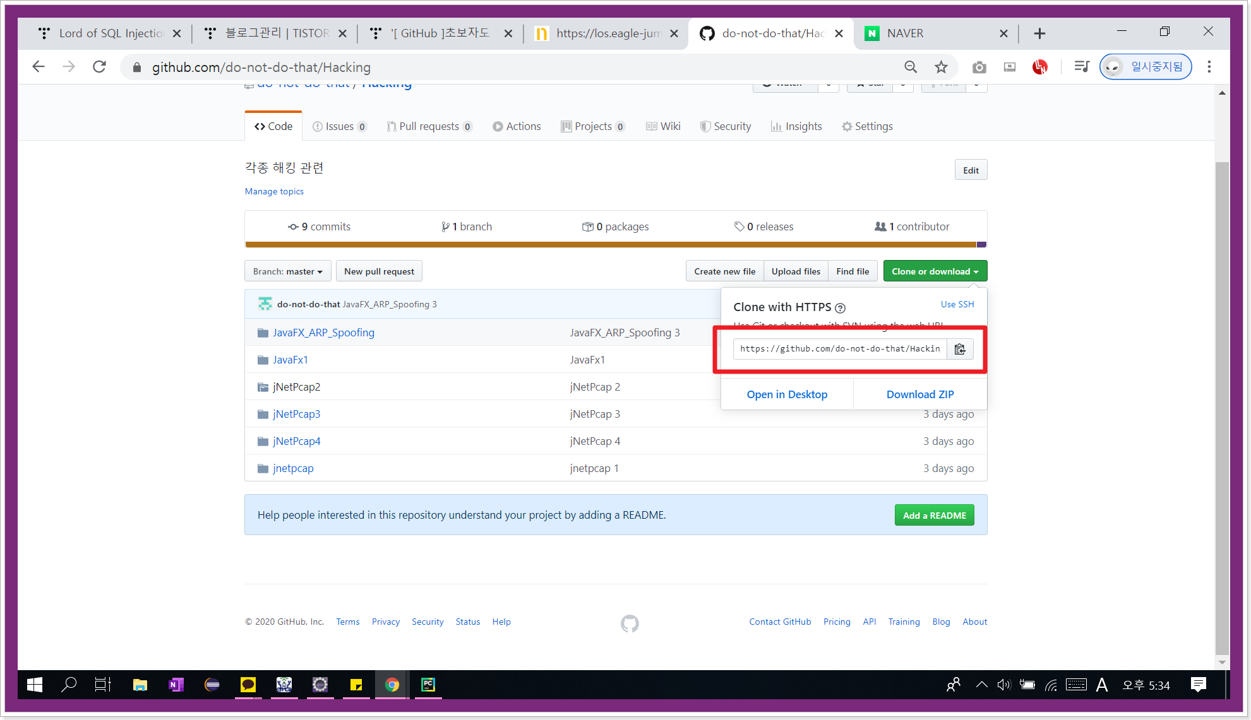Open the Insights repository tab
Viewport: 1251px width, 720px height.
[x=796, y=126]
